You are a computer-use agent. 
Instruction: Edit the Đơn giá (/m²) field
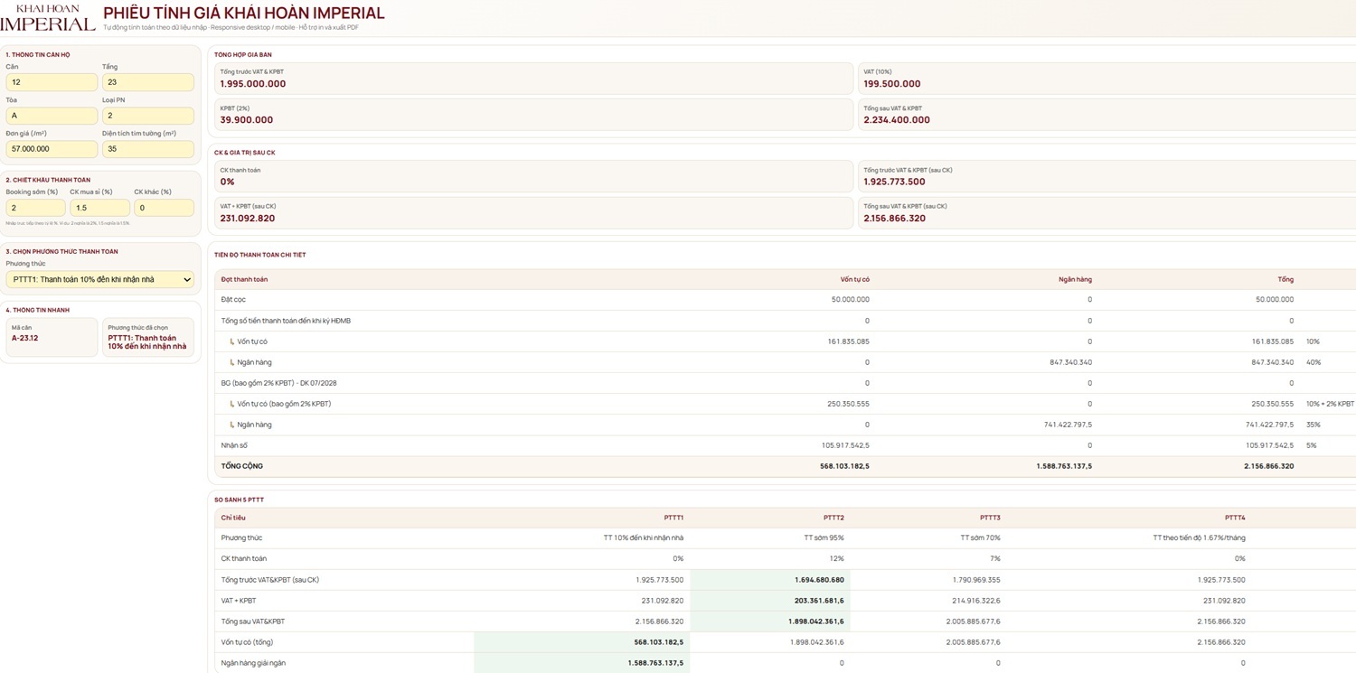coord(52,149)
